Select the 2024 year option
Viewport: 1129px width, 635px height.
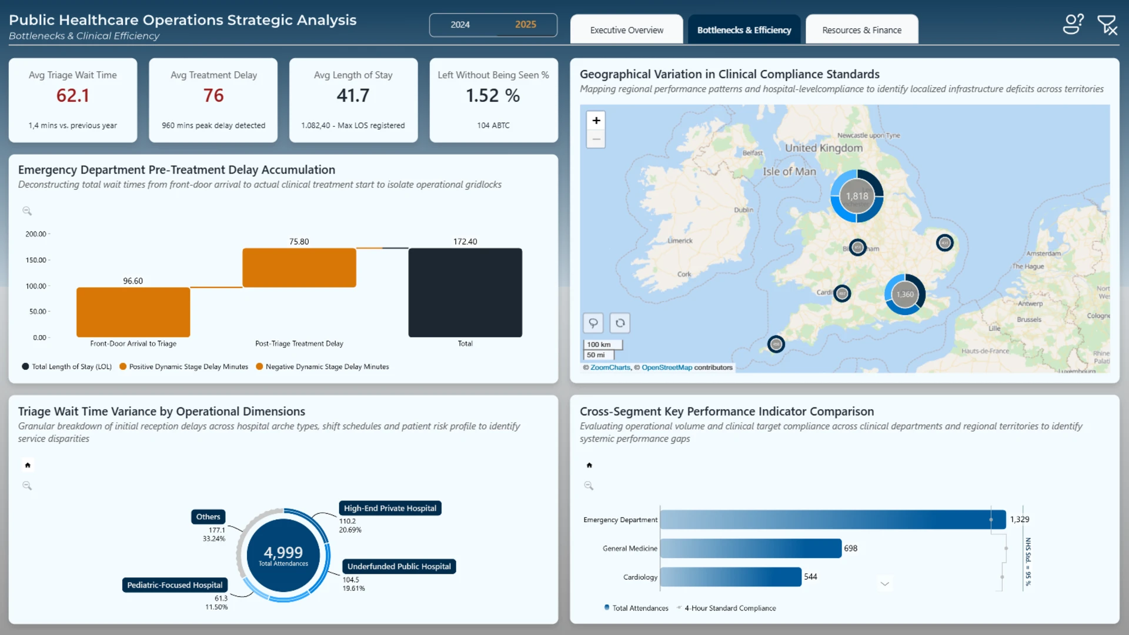coord(460,25)
